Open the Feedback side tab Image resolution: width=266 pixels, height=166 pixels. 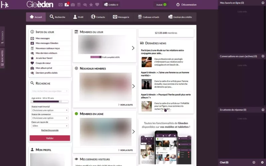(x=2, y=37)
